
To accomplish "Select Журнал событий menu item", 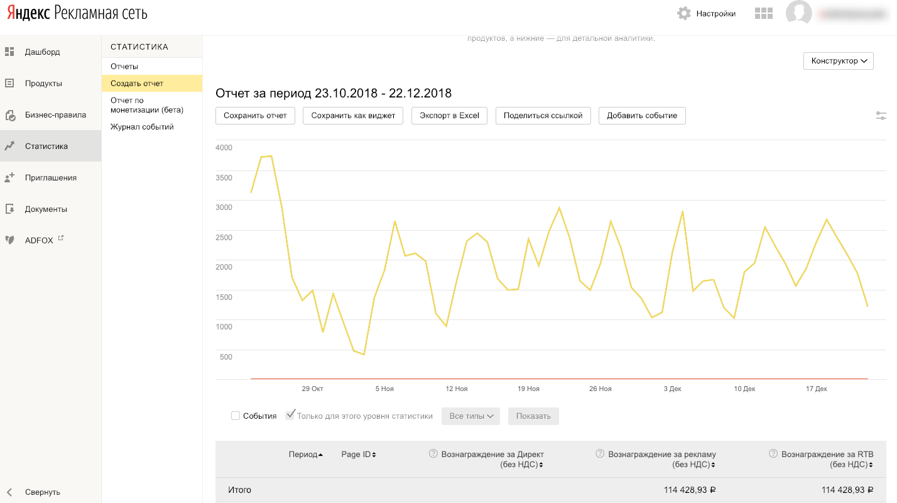I will (x=142, y=127).
